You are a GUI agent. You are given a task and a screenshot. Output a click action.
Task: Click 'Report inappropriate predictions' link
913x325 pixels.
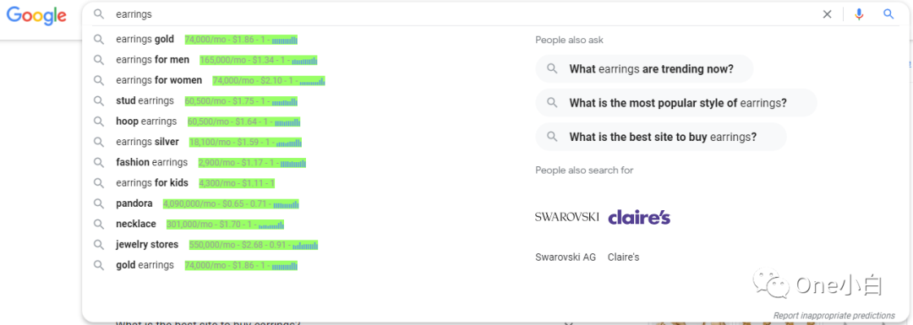point(834,315)
